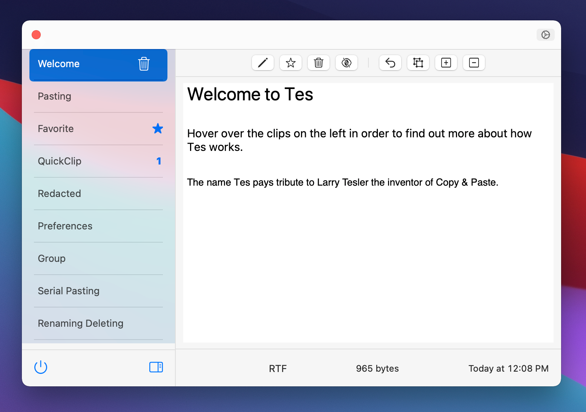The width and height of the screenshot is (586, 412).
Task: Toggle the blue star on Favorite clip
Action: click(158, 129)
